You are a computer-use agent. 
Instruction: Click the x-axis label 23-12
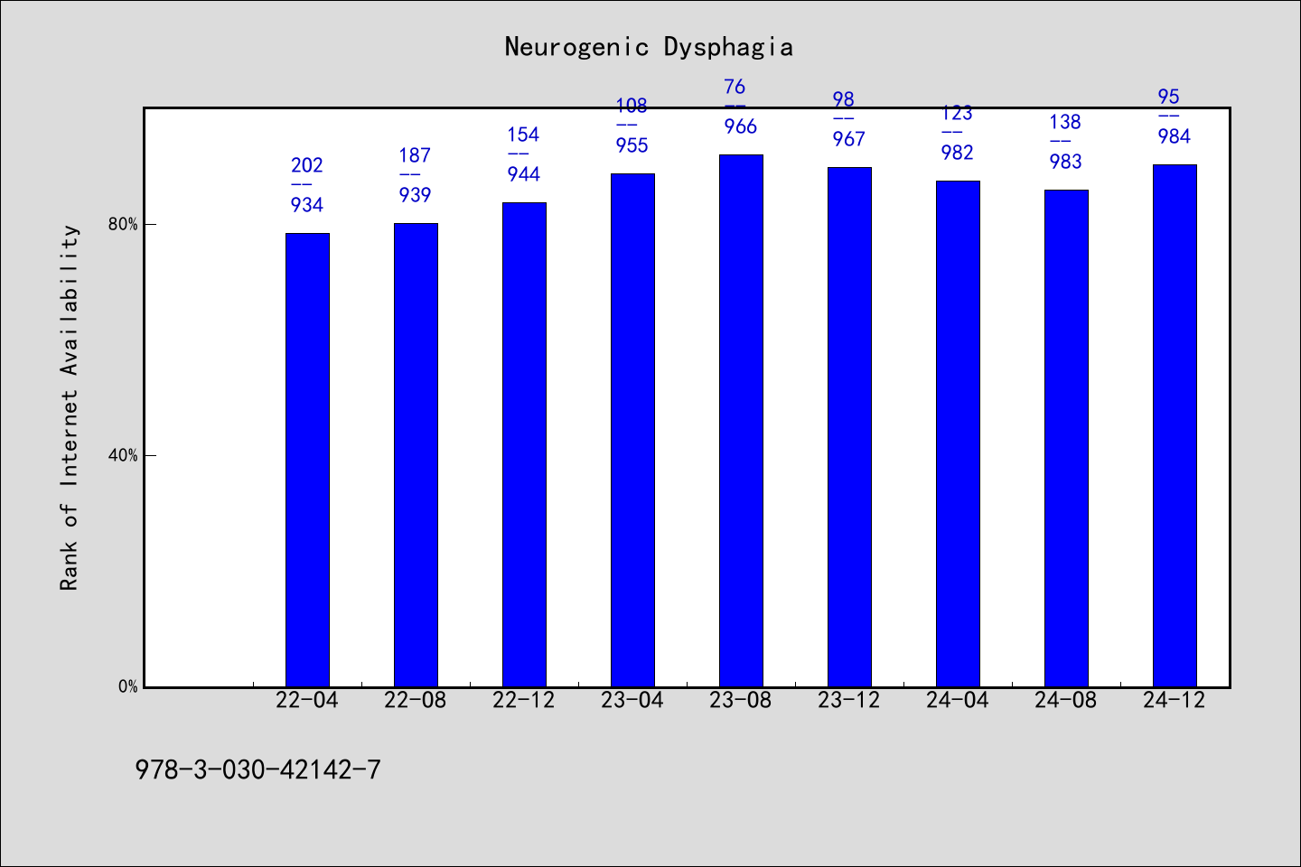coord(849,700)
